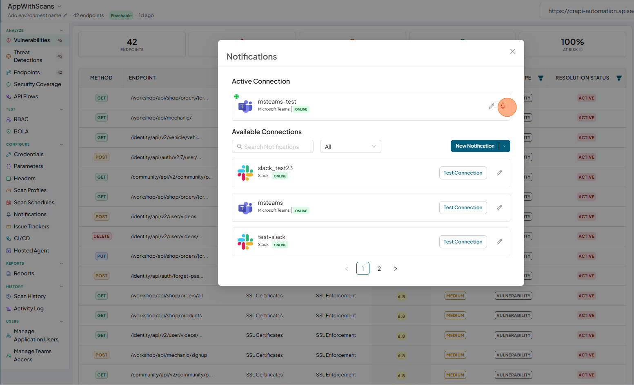Click the bell icon for msteams-test connection
The height and width of the screenshot is (385, 634).
click(x=503, y=106)
